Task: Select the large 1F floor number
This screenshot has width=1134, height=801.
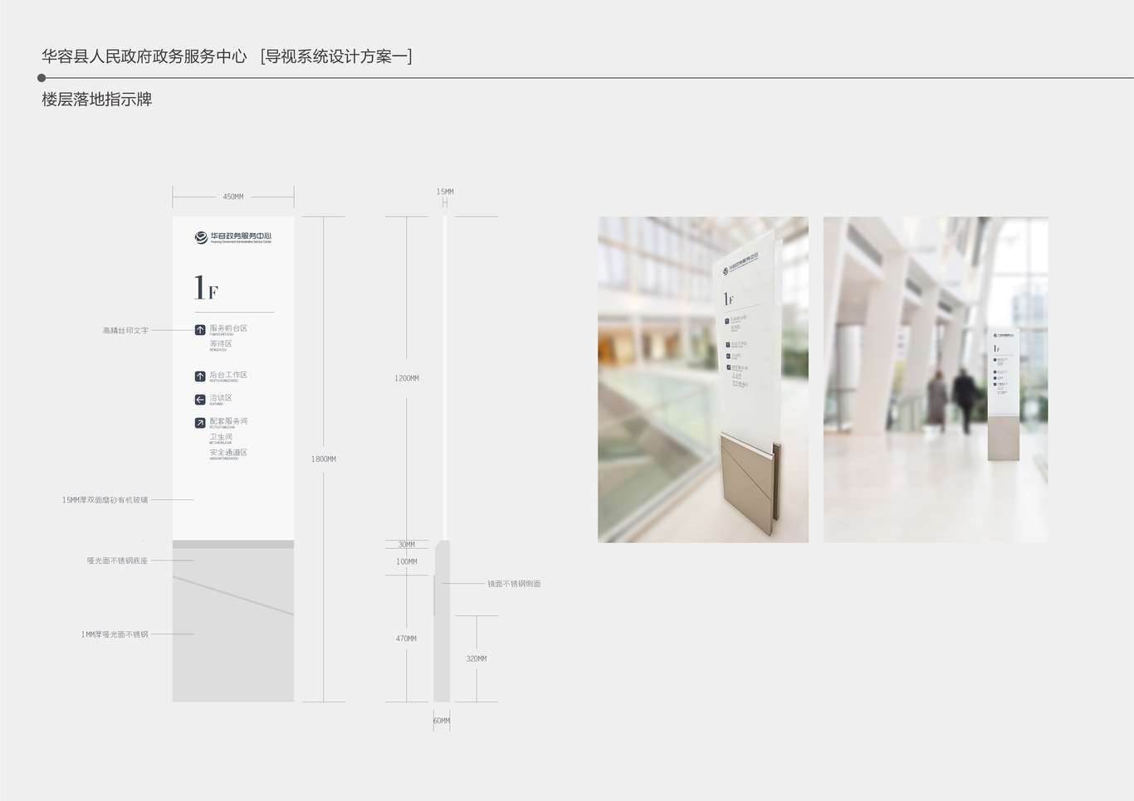Action: tap(206, 288)
